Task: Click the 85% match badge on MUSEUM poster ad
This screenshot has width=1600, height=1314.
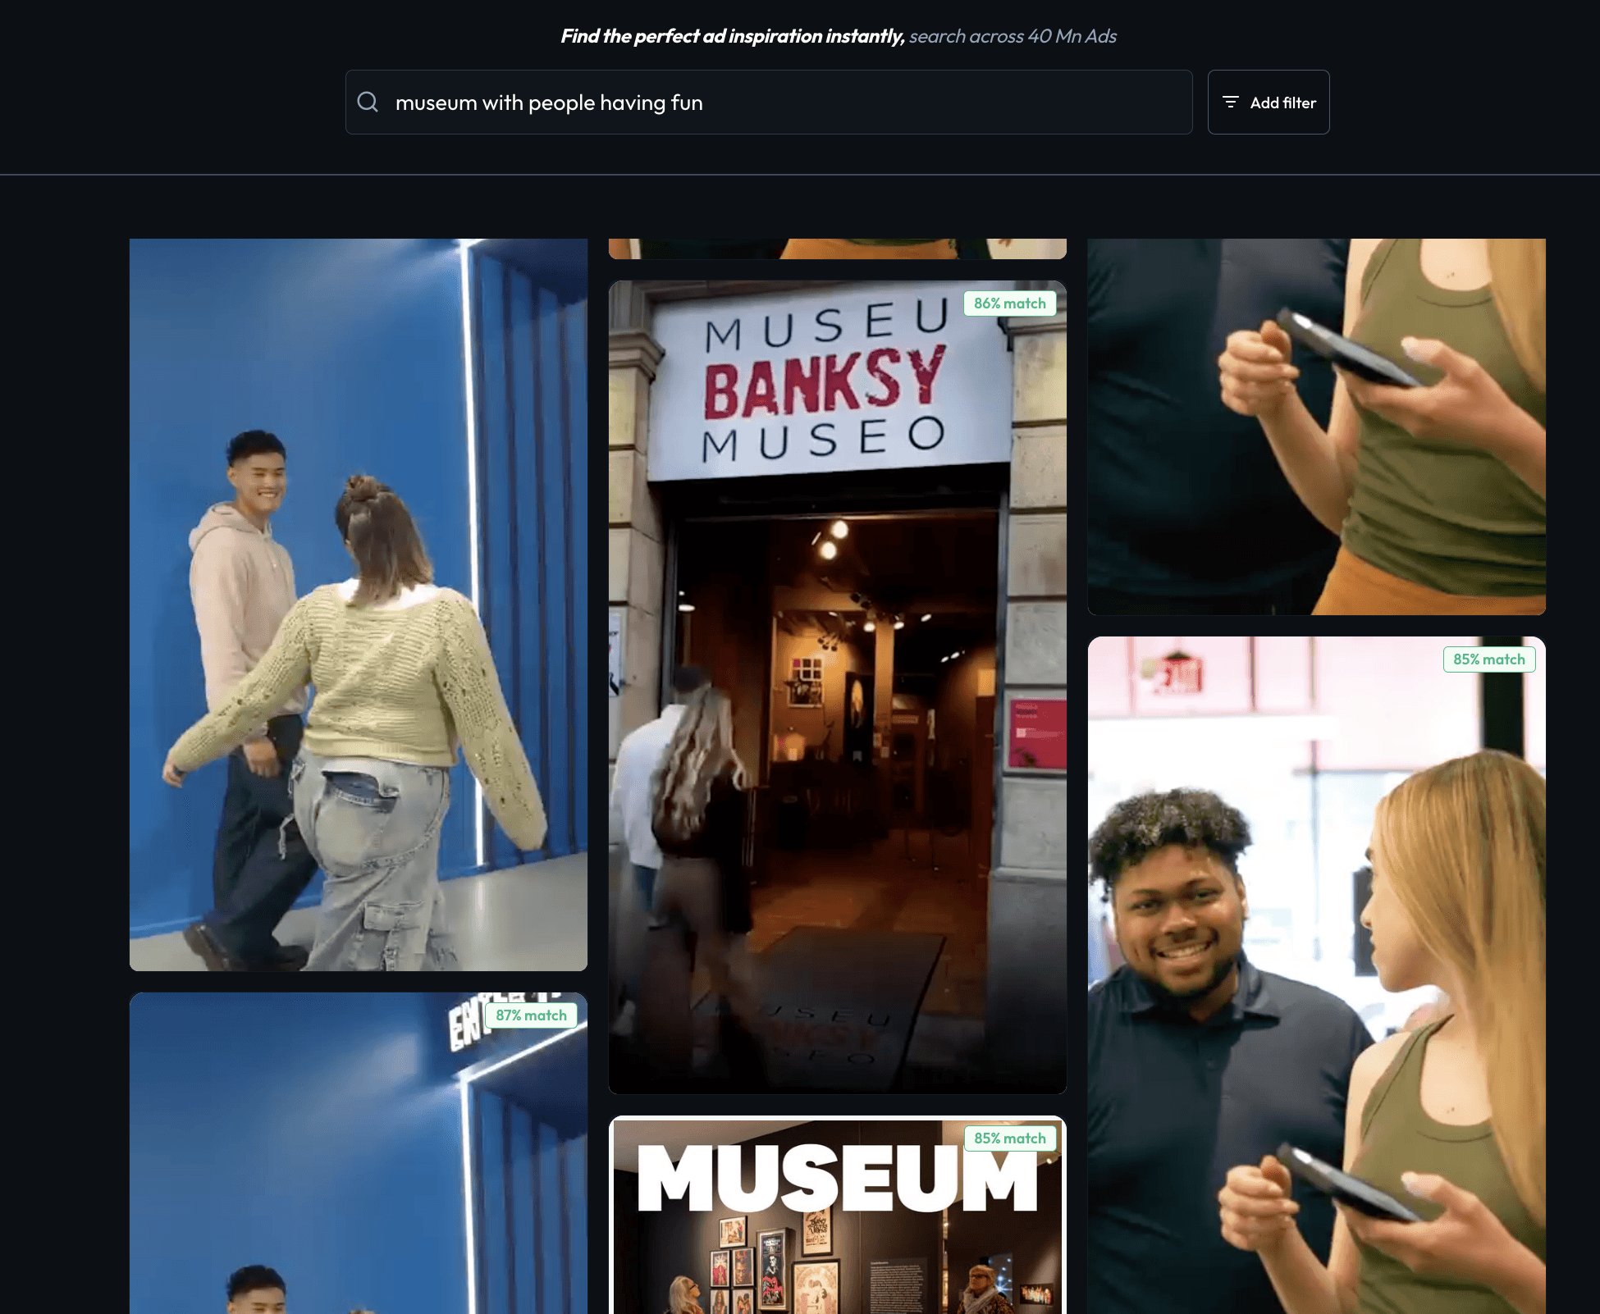Action: [x=1009, y=1138]
